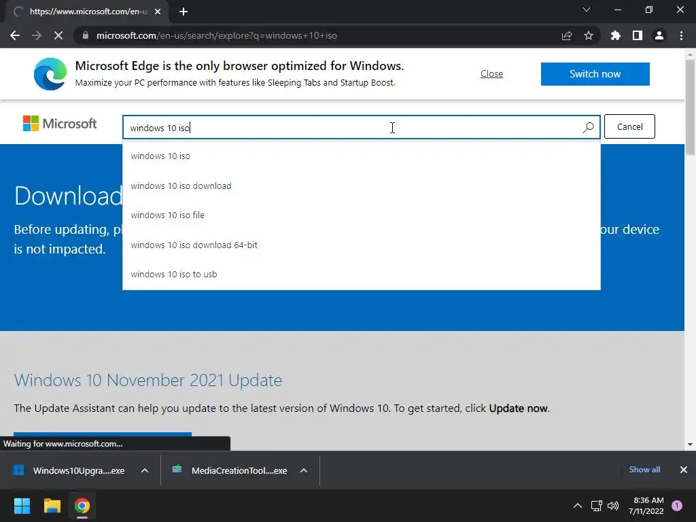Viewport: 696px width, 522px height.
Task: Click the address bar URL
Action: (x=217, y=35)
